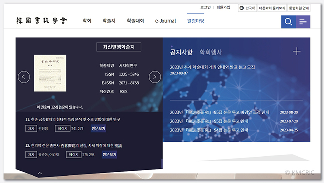Open the 한국어 language dropdown

tap(247, 8)
